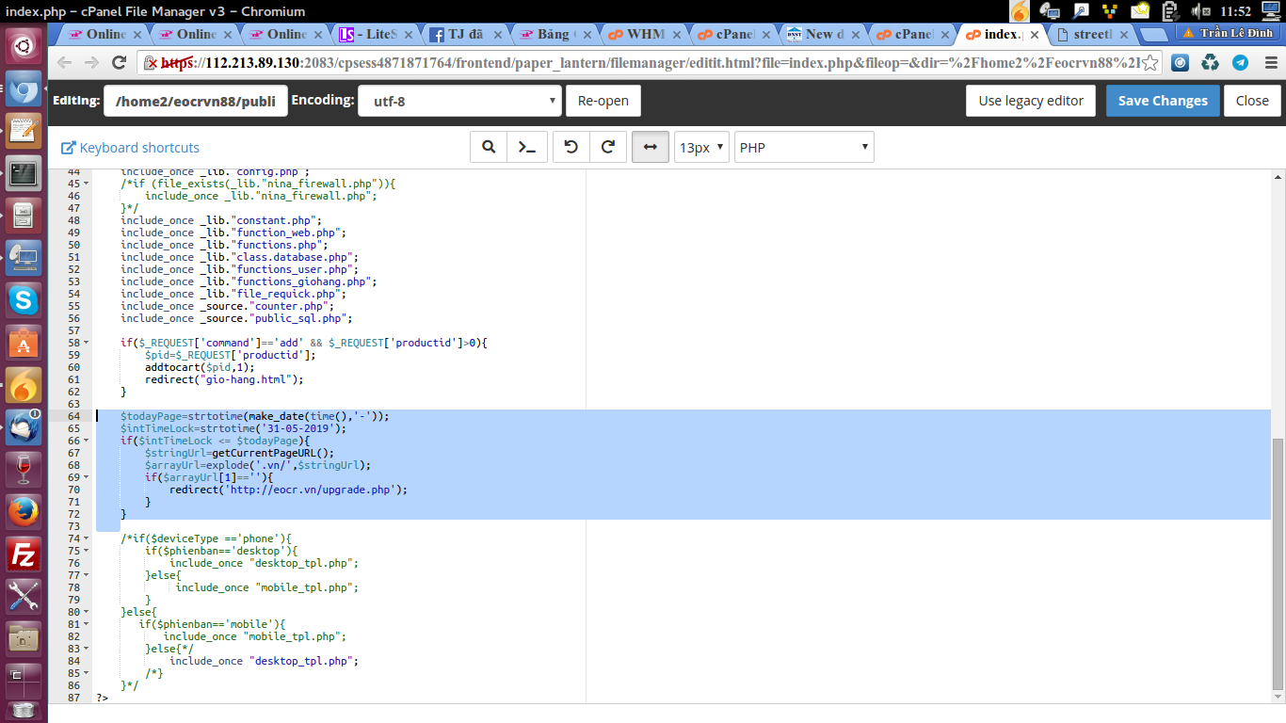Collapse code fold at line 69
Screen dimensions: 1286x723
87,477
